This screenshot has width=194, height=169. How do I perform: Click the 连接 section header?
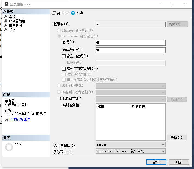point(26,94)
